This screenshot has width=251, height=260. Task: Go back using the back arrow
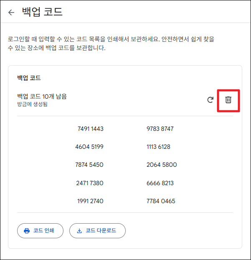tap(11, 12)
